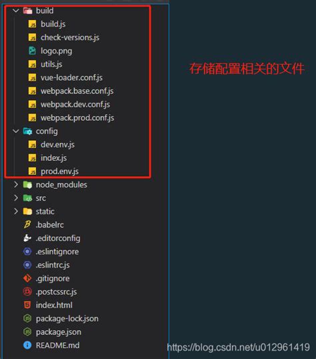The height and width of the screenshot is (359, 316).
Task: Open webpack.prod.conf.js file
Action: [x=77, y=118]
